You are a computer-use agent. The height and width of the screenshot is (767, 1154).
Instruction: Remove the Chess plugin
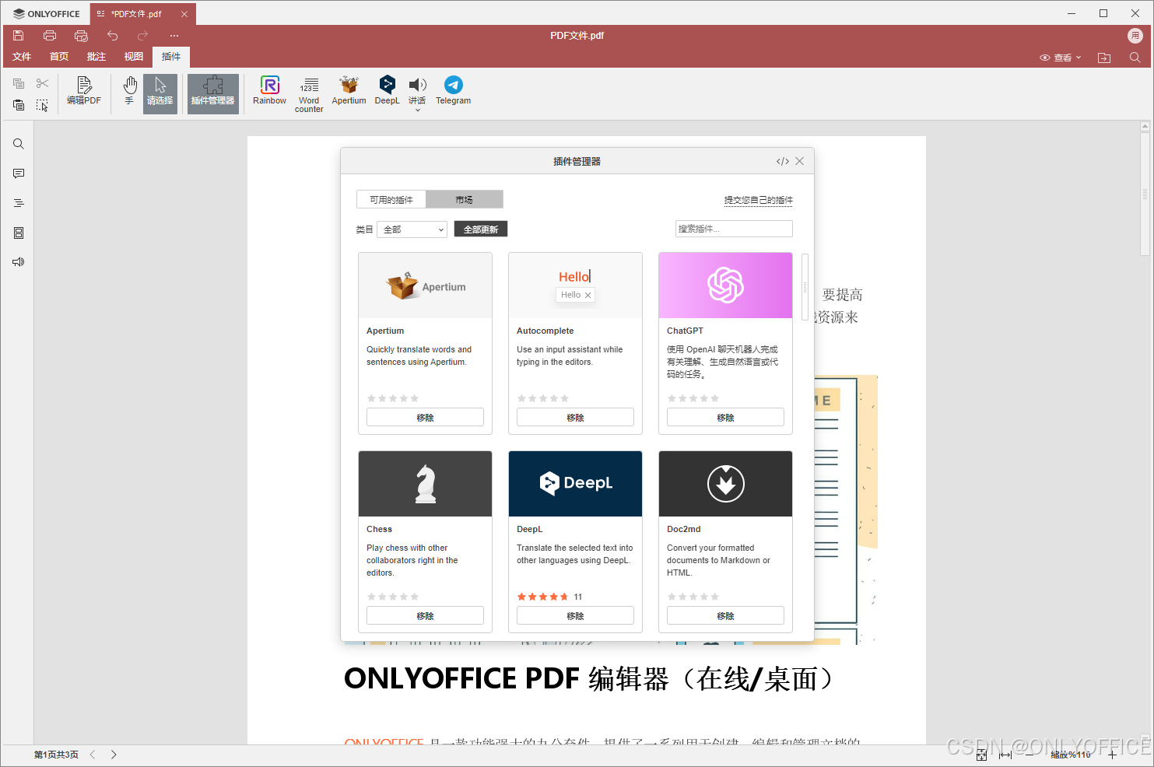click(425, 616)
